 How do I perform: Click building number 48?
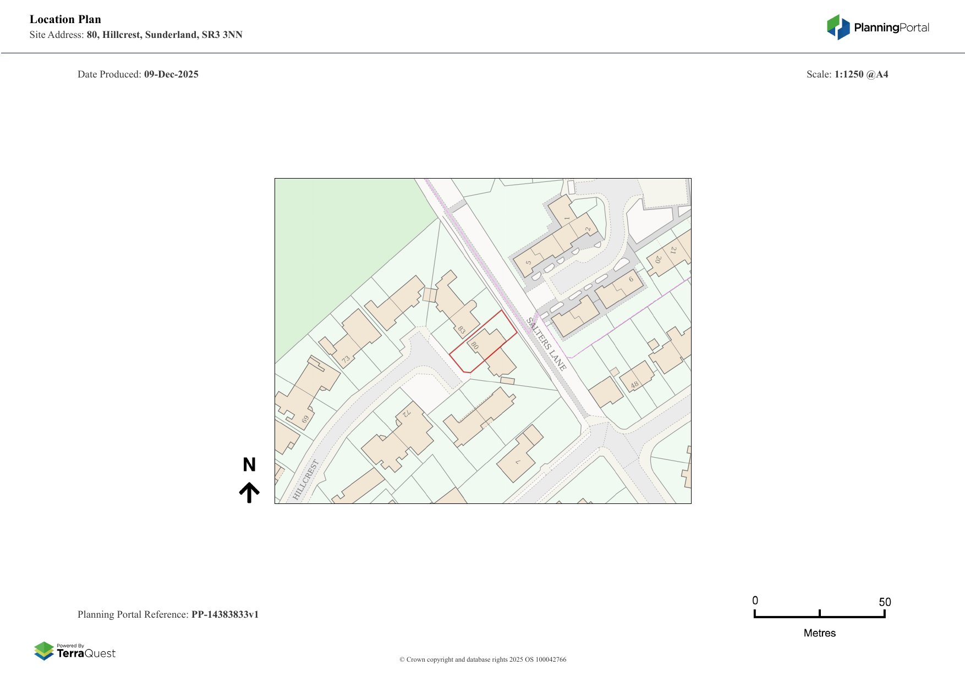pyautogui.click(x=634, y=385)
